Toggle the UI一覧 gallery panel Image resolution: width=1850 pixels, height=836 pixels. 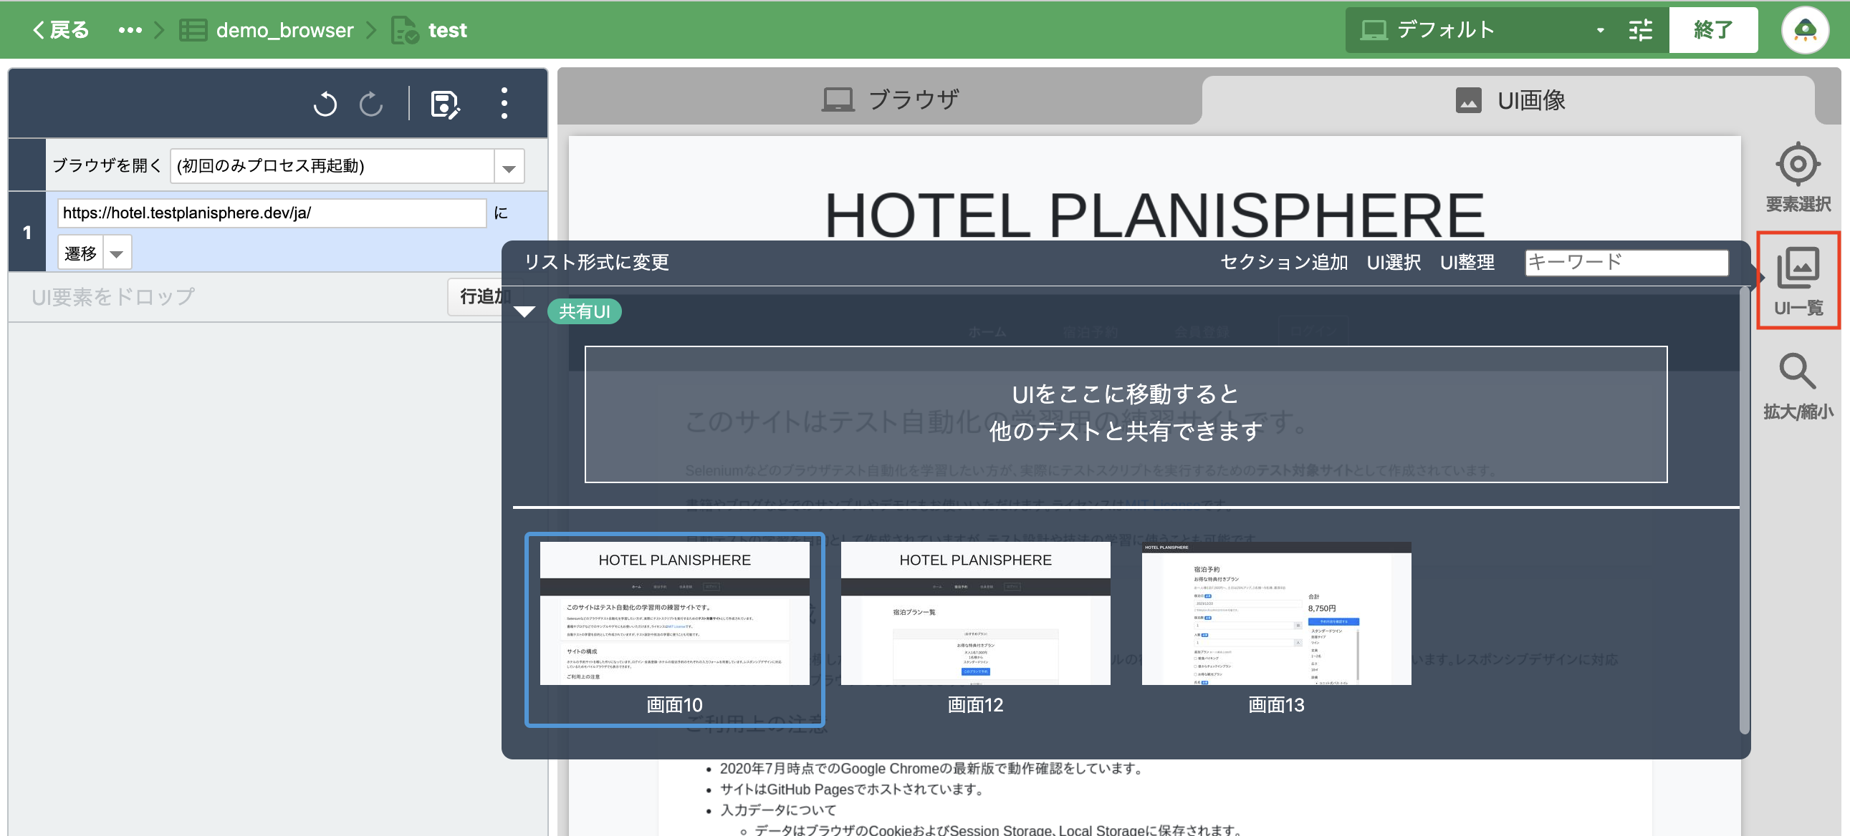point(1798,281)
